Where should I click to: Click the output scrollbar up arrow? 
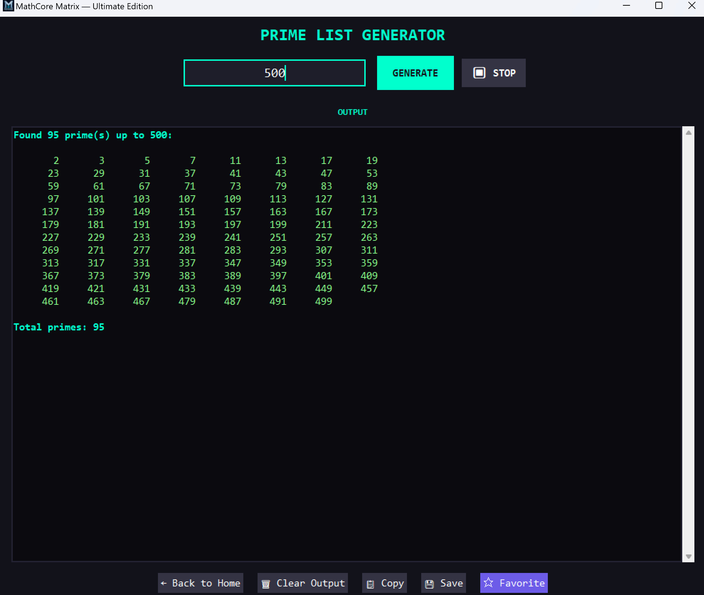click(688, 133)
